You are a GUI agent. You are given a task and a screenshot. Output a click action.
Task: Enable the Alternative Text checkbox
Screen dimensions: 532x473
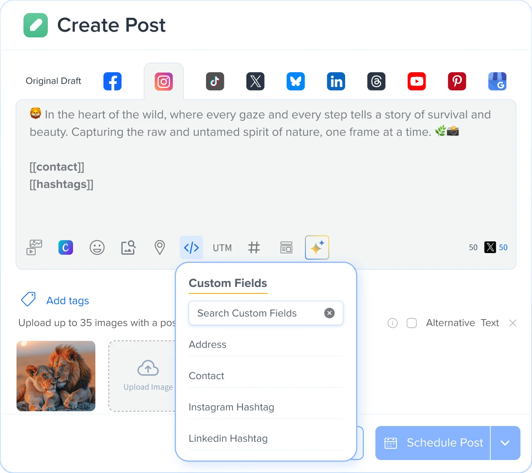pyautogui.click(x=412, y=323)
